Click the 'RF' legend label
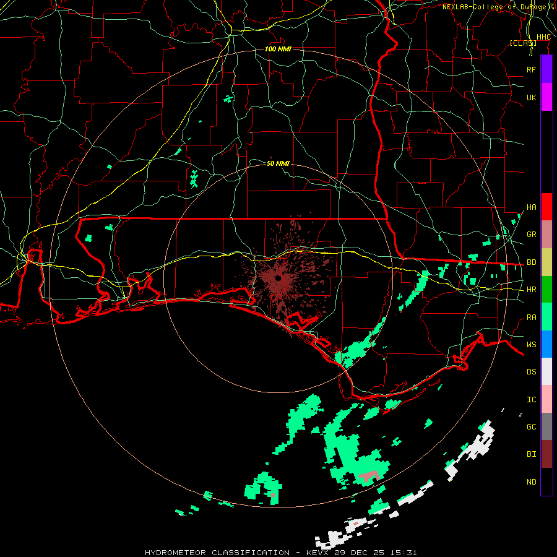Image resolution: width=557 pixels, height=557 pixels. [531, 69]
